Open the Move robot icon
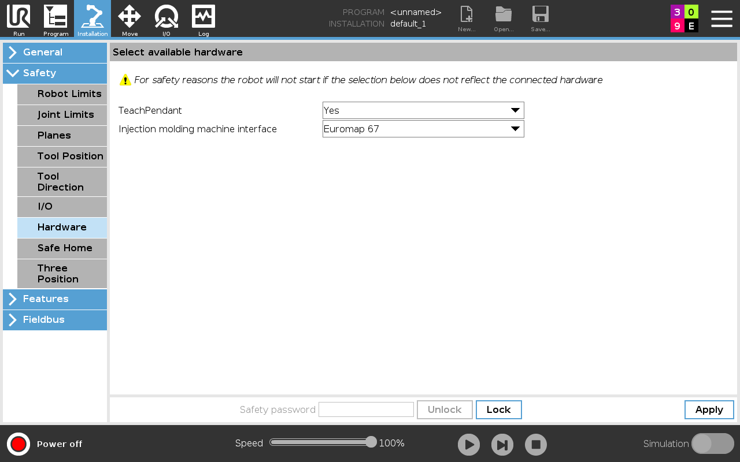The width and height of the screenshot is (740, 462). pos(129,18)
